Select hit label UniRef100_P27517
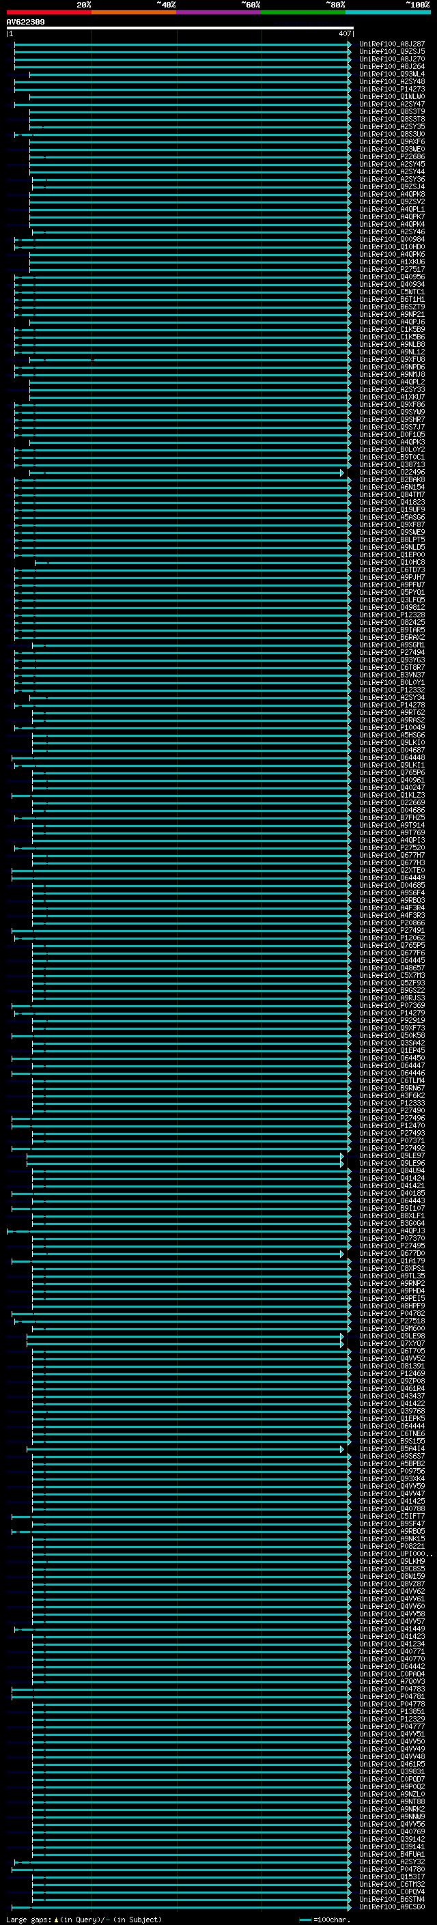 pos(392,269)
